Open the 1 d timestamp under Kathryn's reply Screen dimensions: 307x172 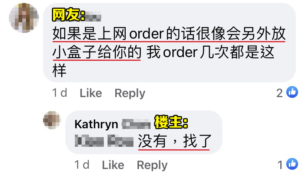click(82, 165)
